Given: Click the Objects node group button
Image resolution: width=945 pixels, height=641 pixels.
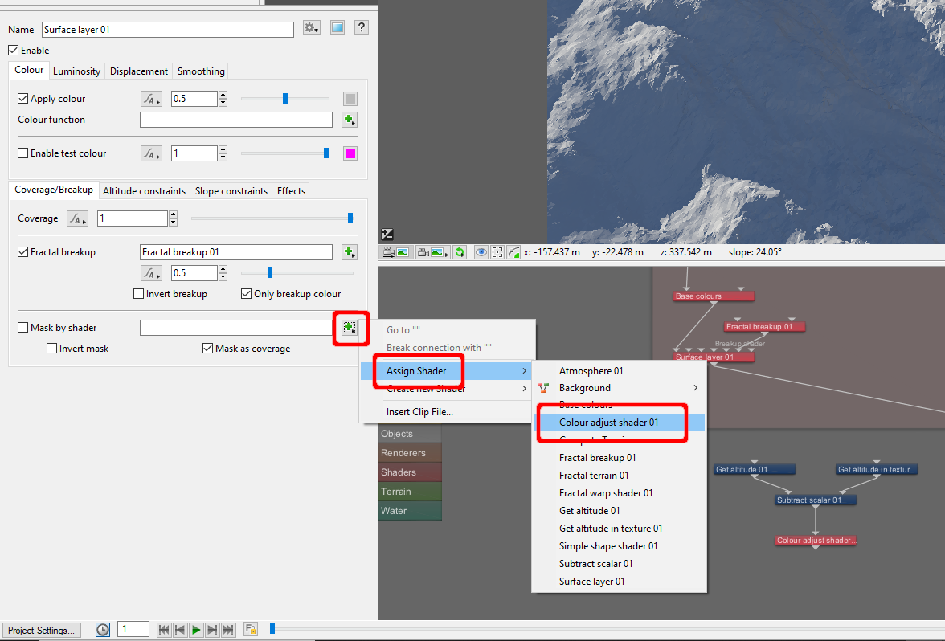Looking at the screenshot, I should [410, 434].
